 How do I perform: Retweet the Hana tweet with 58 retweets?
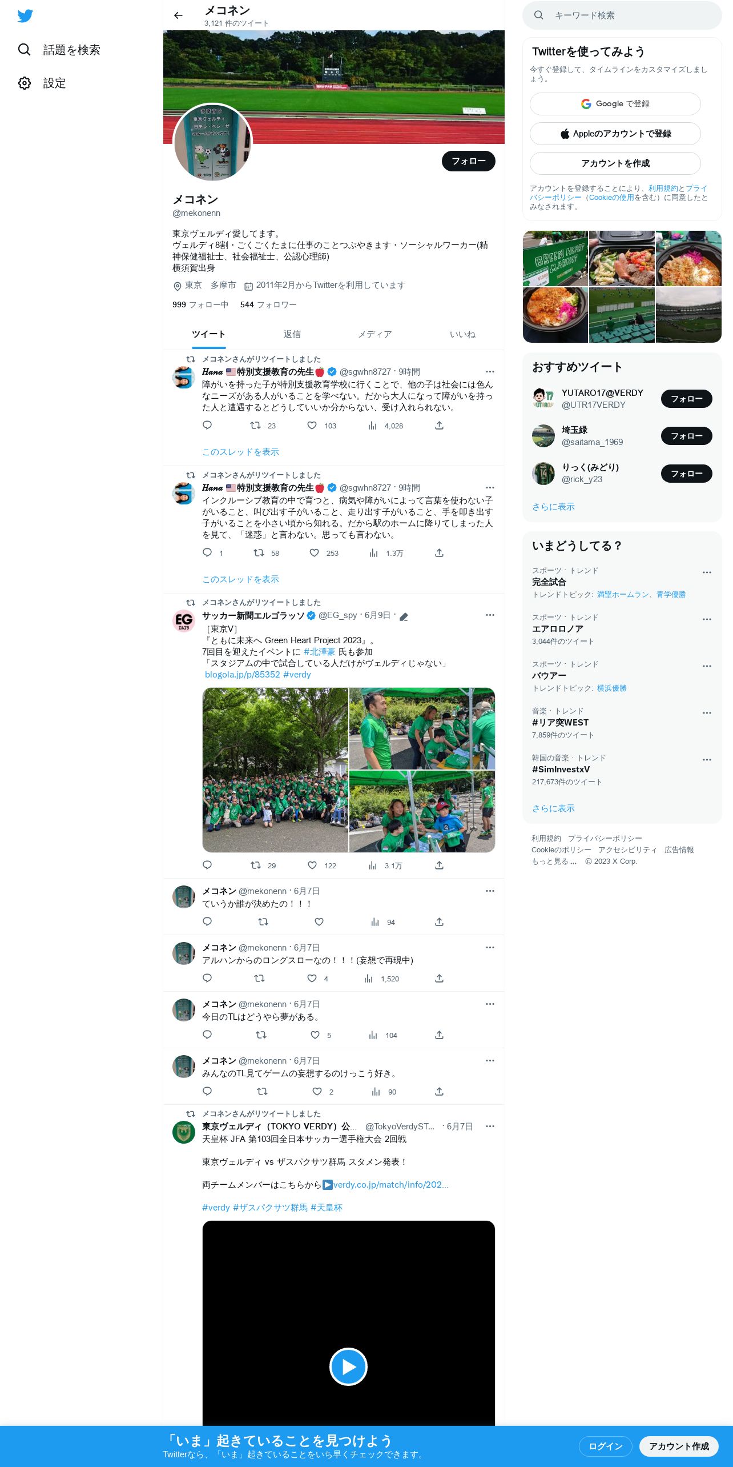point(266,553)
